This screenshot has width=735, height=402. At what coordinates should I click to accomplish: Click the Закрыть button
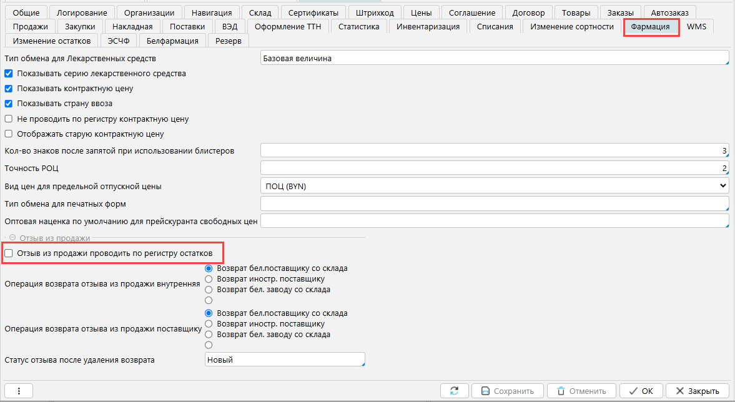pos(697,391)
